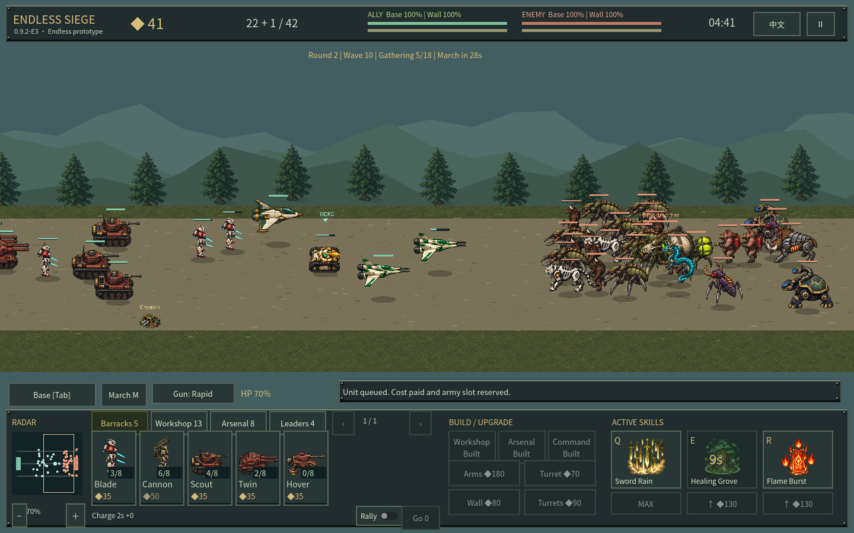Viewport: 854px width, 533px height.
Task: Switch language to 中文
Action: 777,24
